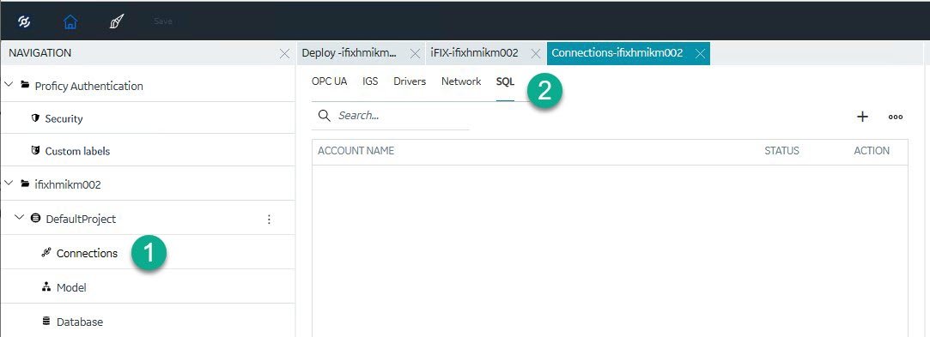Switch to the Deploy -ifixhmikm... tab
Image resolution: width=930 pixels, height=337 pixels.
click(x=350, y=52)
